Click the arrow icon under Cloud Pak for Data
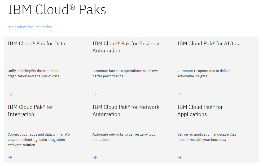This screenshot has width=263, height=166. coord(10,94)
